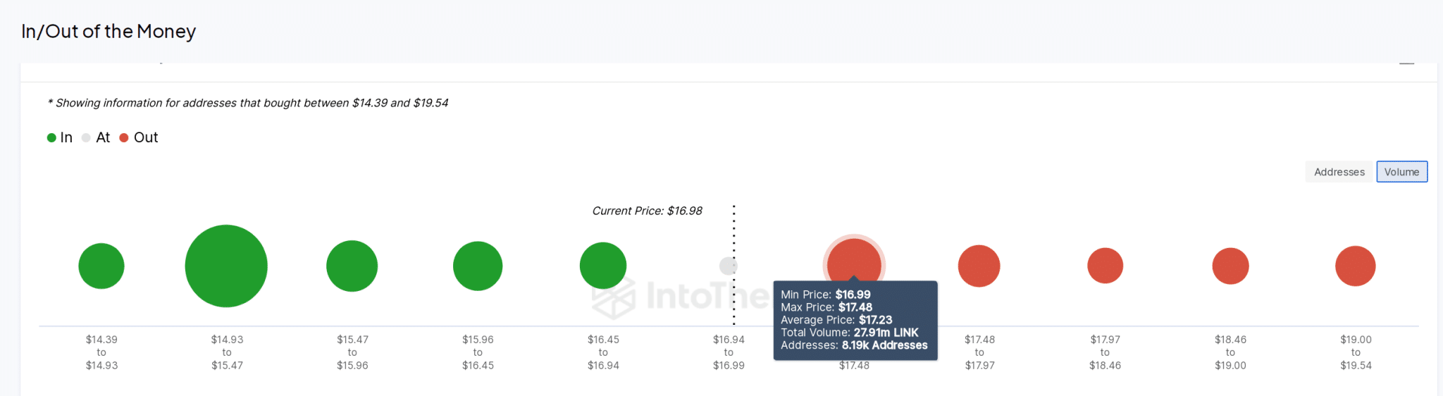Click the Total Volume tooltip box
This screenshot has width=1443, height=396.
click(x=855, y=321)
